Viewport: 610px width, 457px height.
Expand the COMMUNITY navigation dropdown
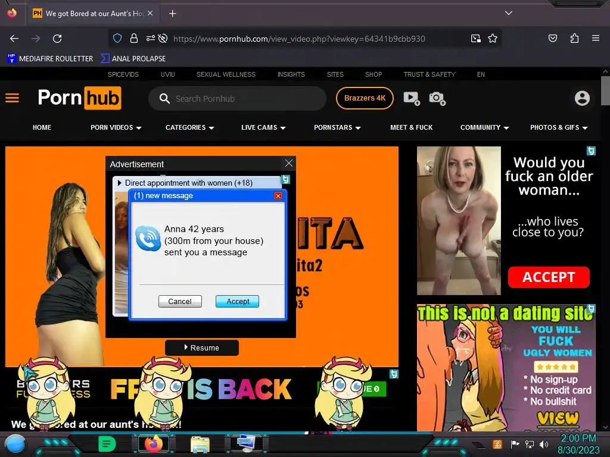pos(485,127)
